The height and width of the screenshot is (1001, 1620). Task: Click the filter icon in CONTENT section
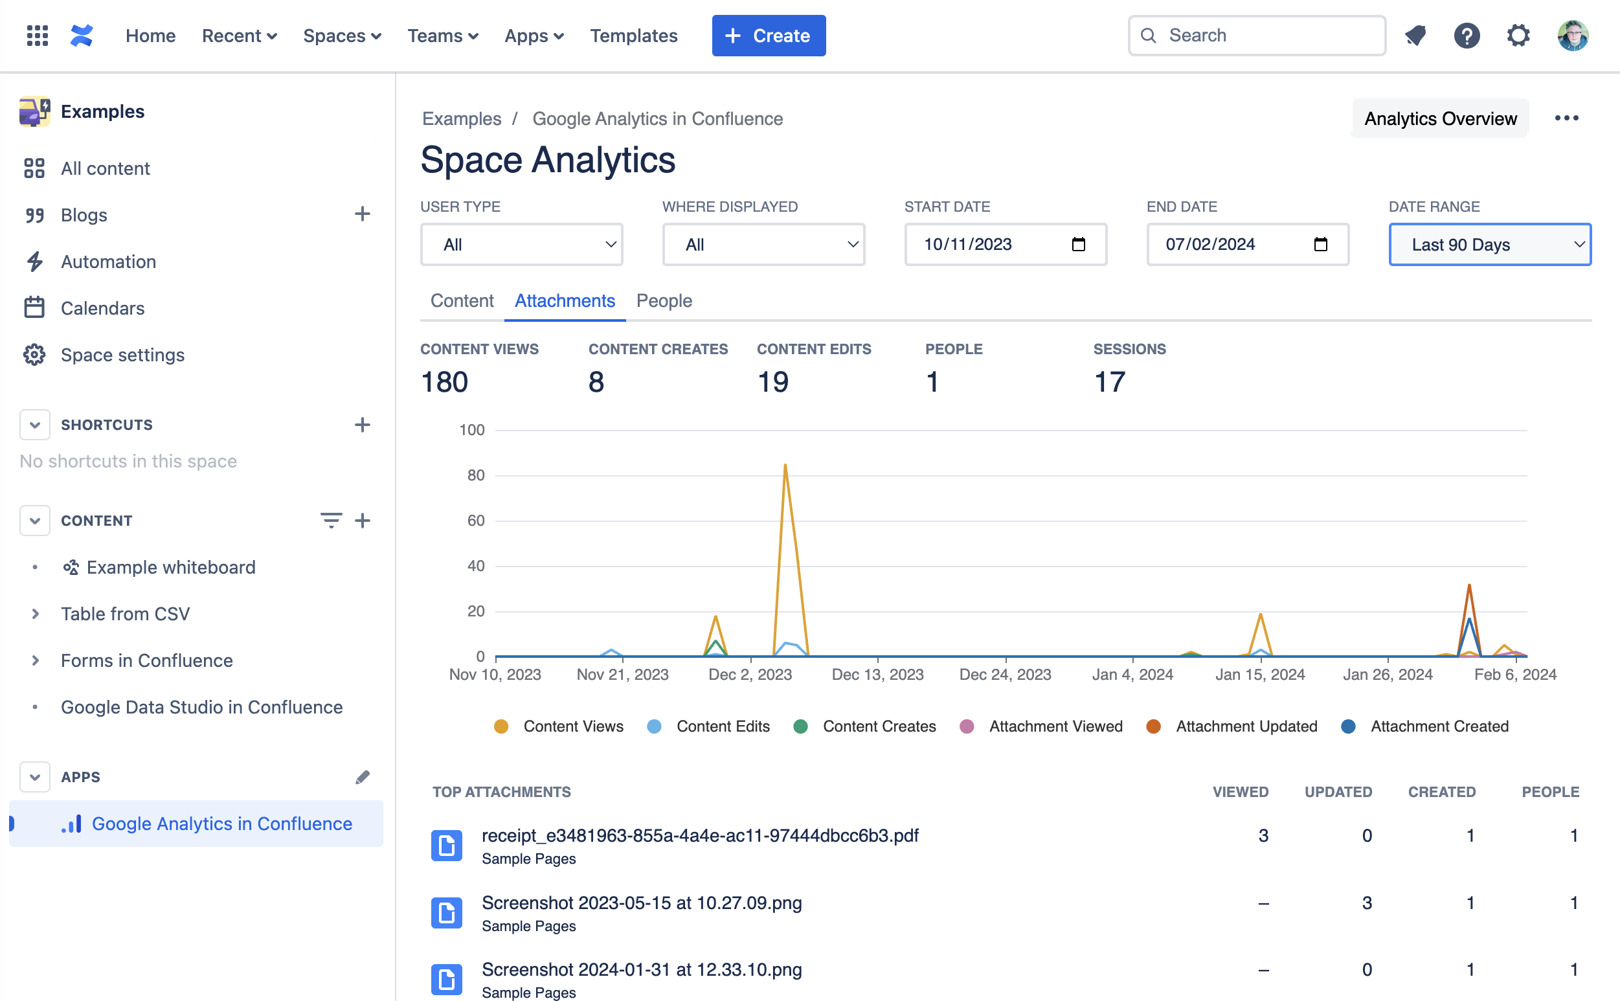point(331,521)
